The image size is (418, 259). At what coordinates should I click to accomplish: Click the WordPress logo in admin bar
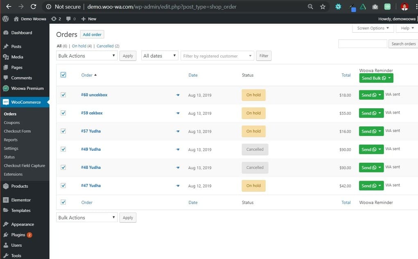[x=5, y=19]
